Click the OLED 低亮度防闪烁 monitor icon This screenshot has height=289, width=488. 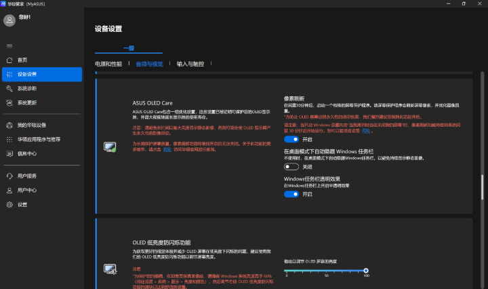[x=110, y=269]
